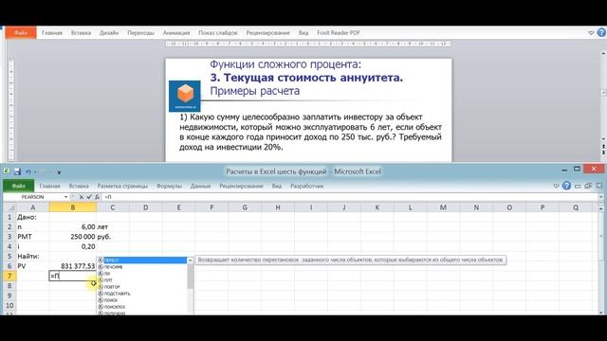Click cell B3 showing 250 000
607x341 pixels.
click(73, 237)
